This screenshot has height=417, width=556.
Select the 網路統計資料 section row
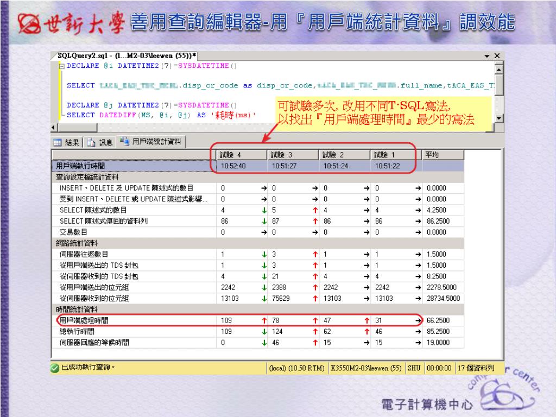(258, 243)
